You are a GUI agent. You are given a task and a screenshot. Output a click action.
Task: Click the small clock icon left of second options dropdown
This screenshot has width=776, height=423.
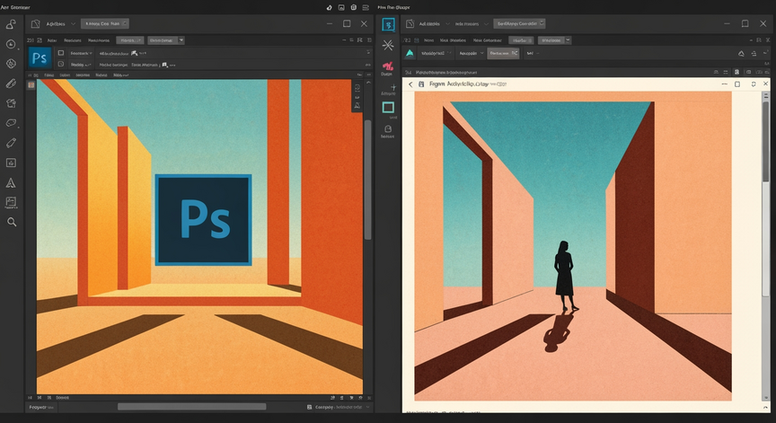[x=61, y=65]
